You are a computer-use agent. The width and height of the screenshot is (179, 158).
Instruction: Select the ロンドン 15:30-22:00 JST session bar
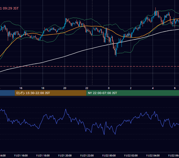tap(51, 93)
